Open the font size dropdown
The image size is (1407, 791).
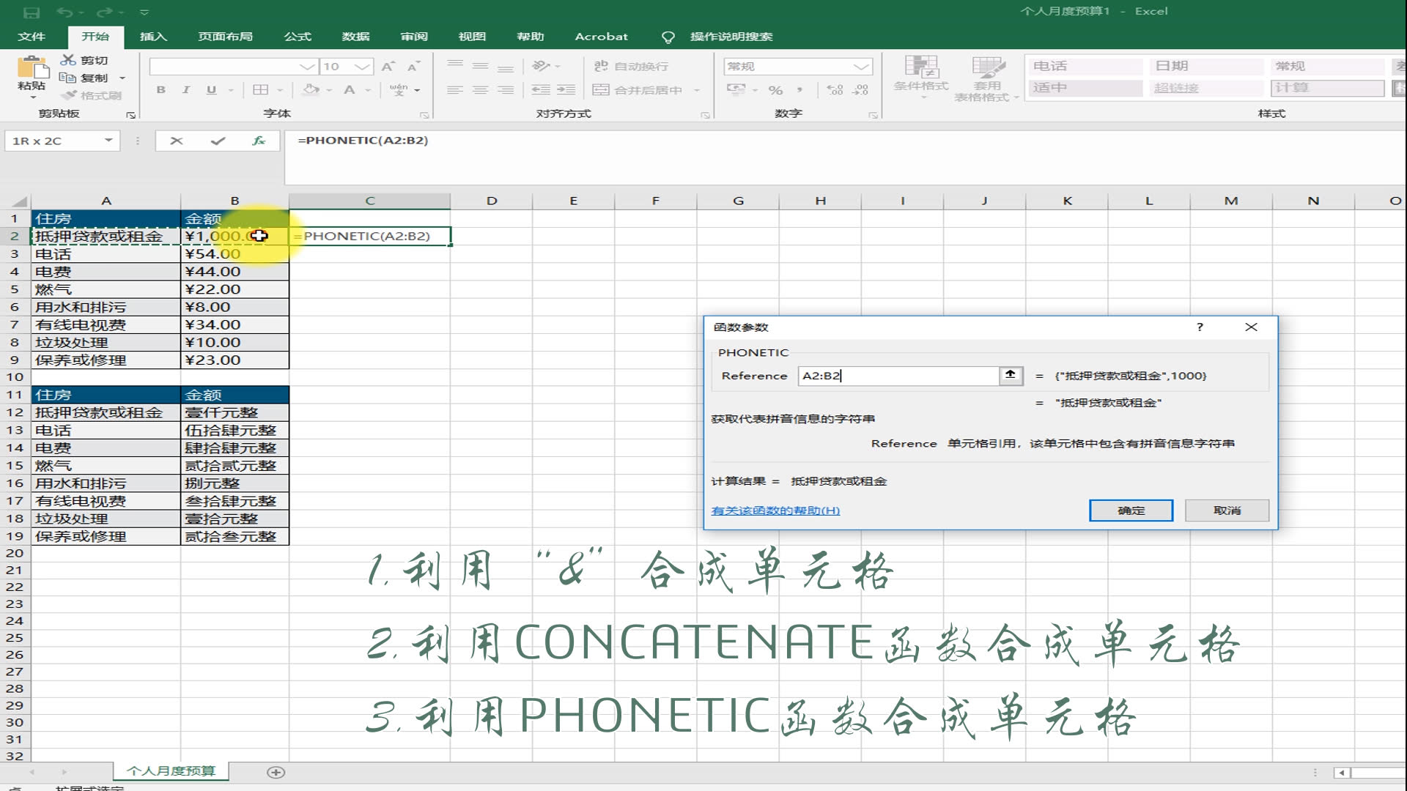(363, 67)
